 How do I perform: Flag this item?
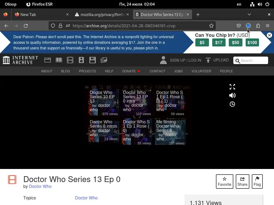tap(257, 181)
